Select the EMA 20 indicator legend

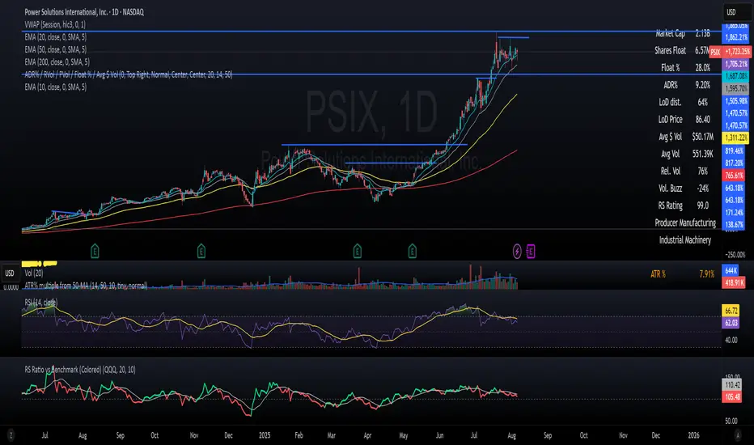point(56,36)
